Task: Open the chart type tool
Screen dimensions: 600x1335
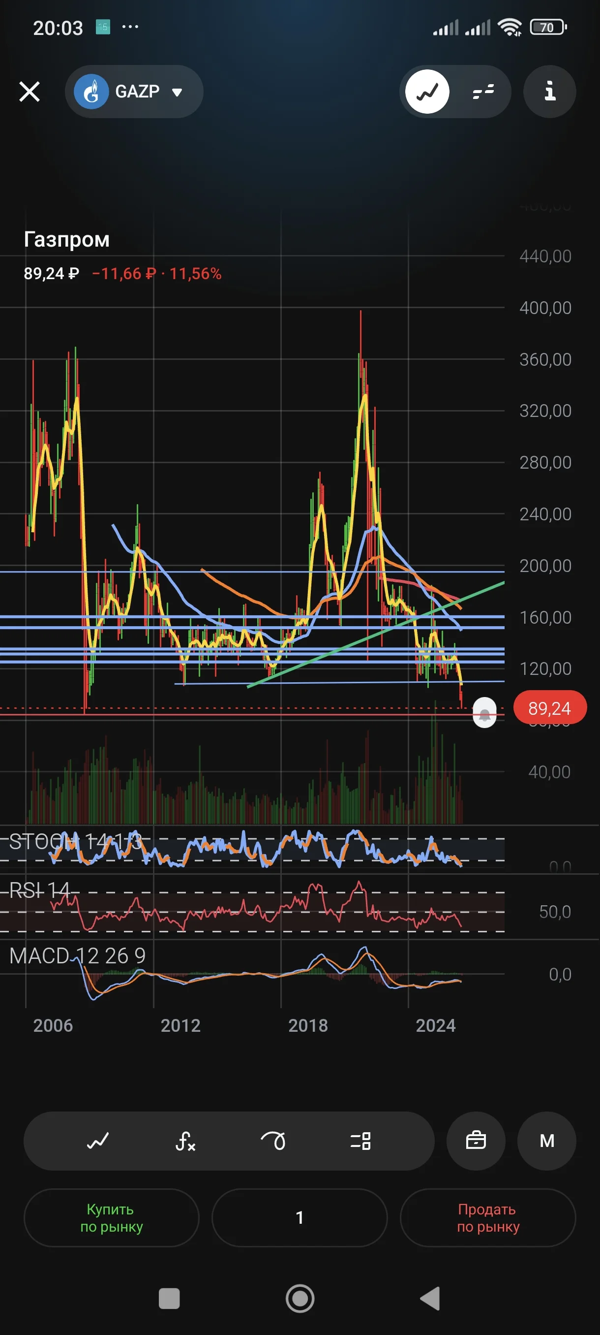Action: pyautogui.click(x=97, y=1141)
